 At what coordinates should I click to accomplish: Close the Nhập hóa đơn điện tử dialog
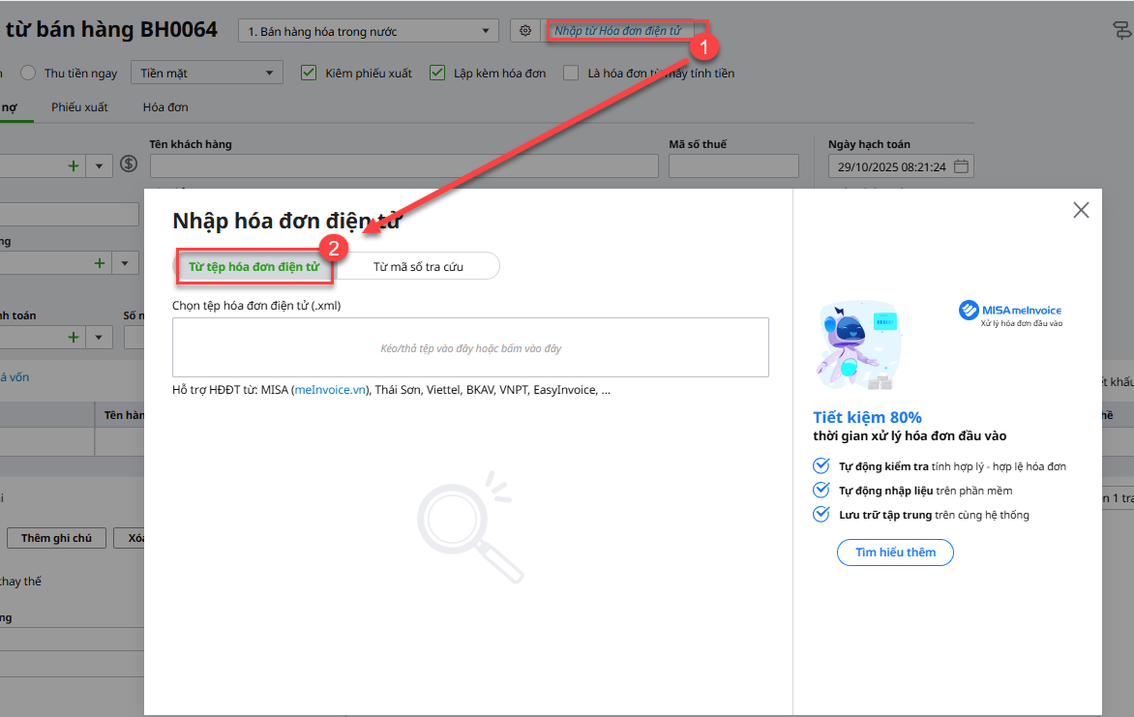point(1081,210)
